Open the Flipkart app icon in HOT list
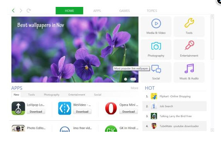 click(154, 96)
